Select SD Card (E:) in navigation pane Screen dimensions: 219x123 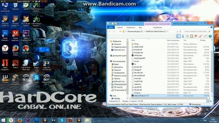click(x=117, y=87)
